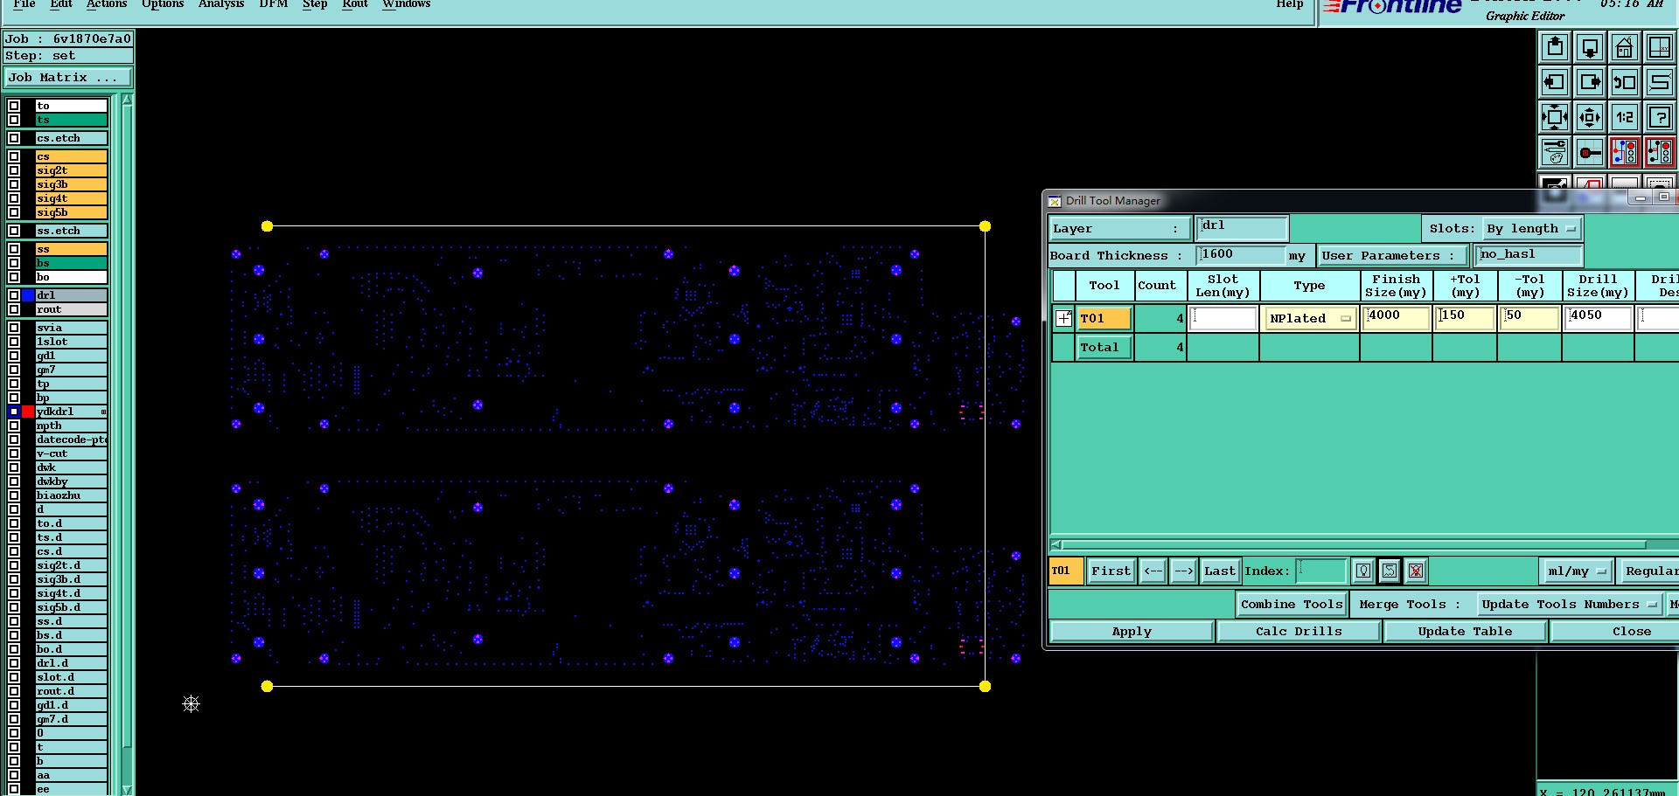Click the blue-red net traffic light icon

(x=1624, y=152)
